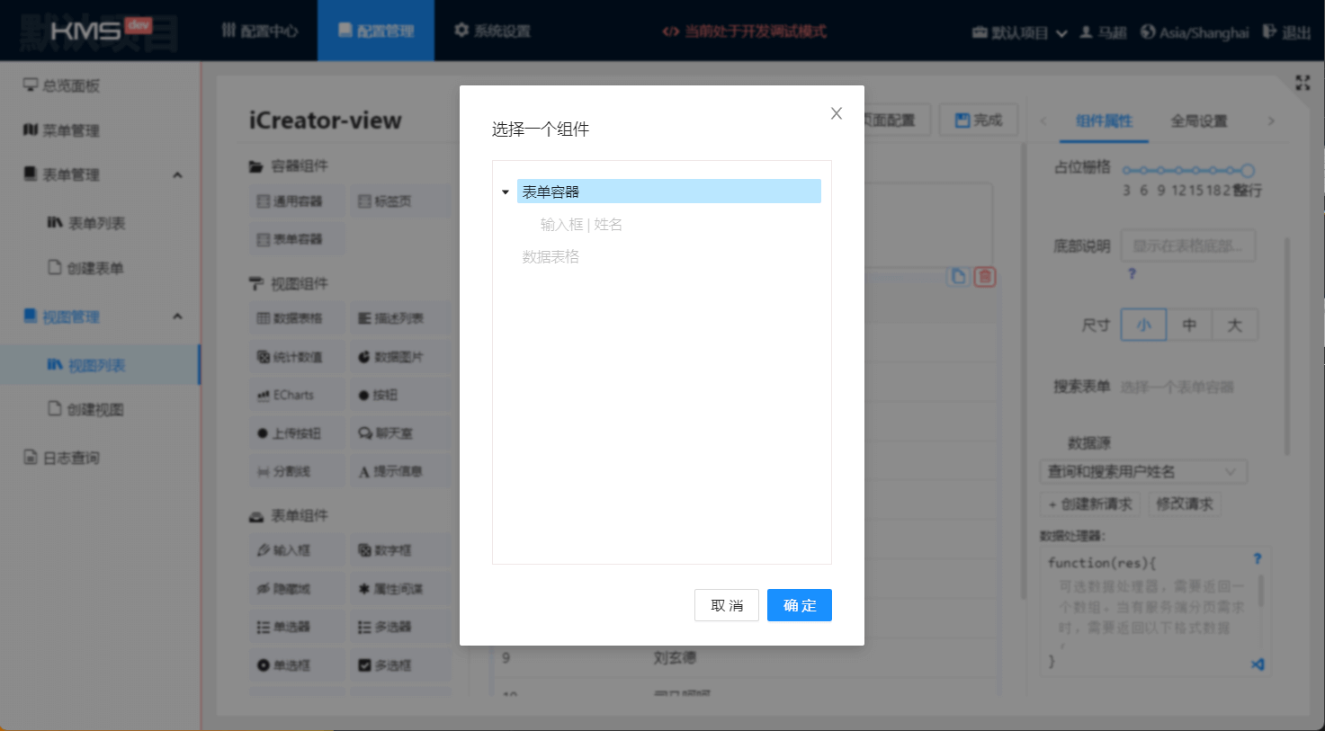Click help icon below 底部说明 field
Screen dimensions: 1325x731
pyautogui.click(x=1132, y=273)
